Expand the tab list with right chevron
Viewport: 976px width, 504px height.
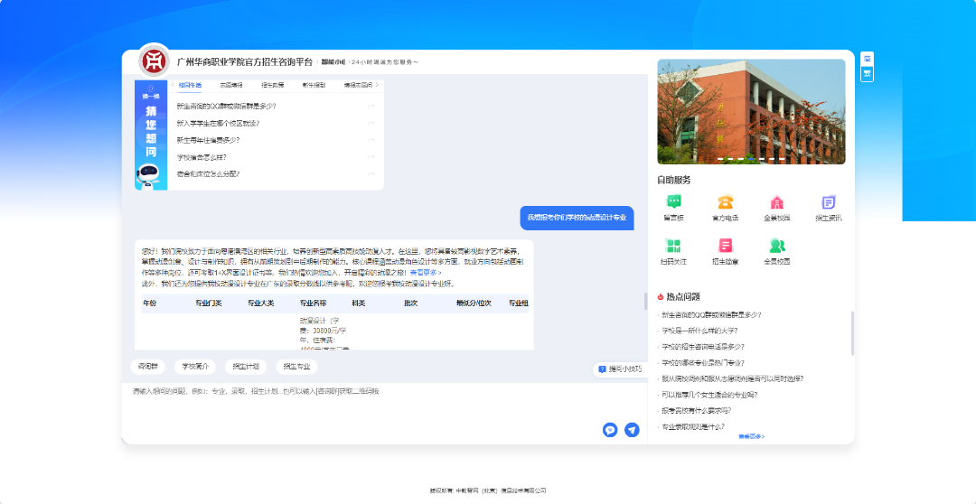point(379,85)
